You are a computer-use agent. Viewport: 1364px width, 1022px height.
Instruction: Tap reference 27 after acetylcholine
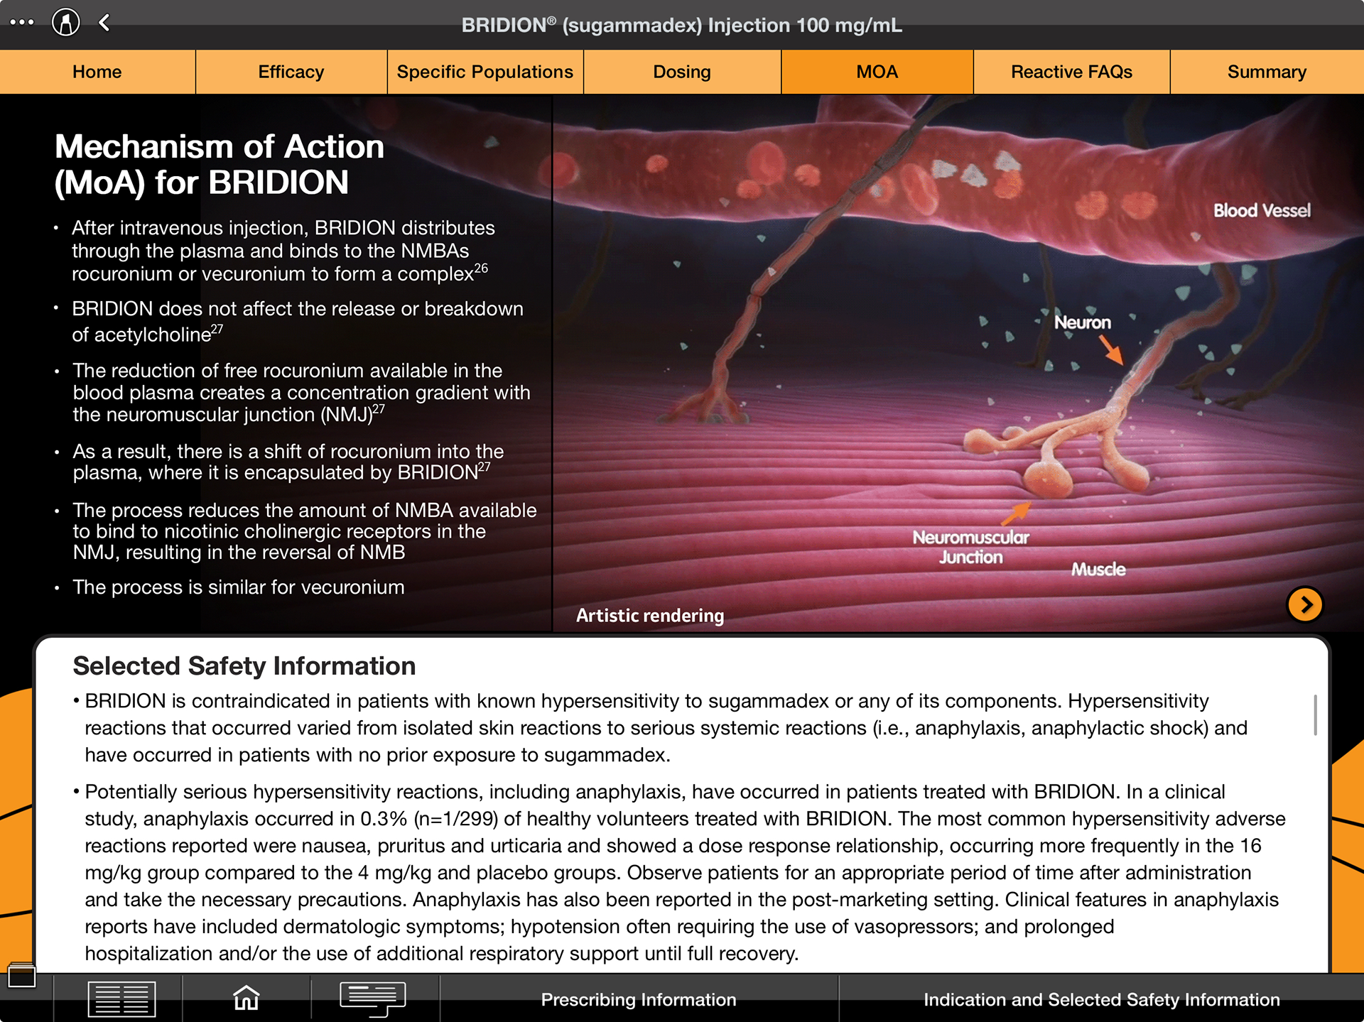pyautogui.click(x=217, y=329)
